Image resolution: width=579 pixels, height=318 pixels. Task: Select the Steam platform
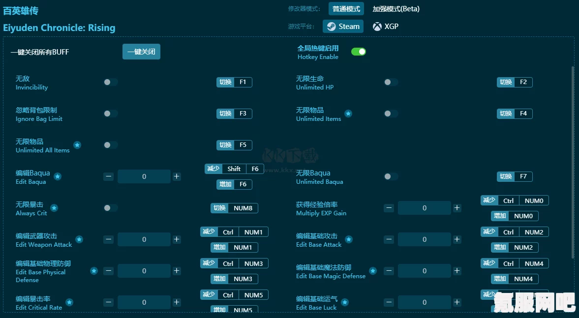pyautogui.click(x=343, y=26)
